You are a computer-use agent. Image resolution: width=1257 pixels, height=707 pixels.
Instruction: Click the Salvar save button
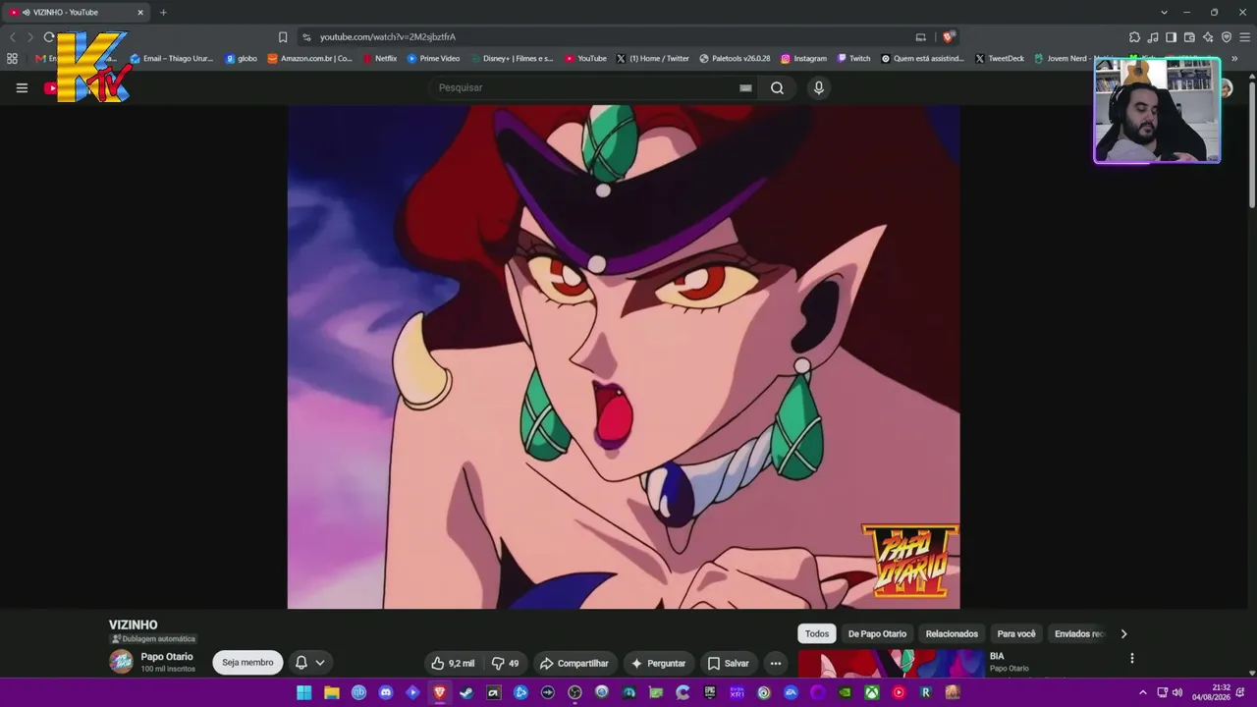tap(729, 663)
